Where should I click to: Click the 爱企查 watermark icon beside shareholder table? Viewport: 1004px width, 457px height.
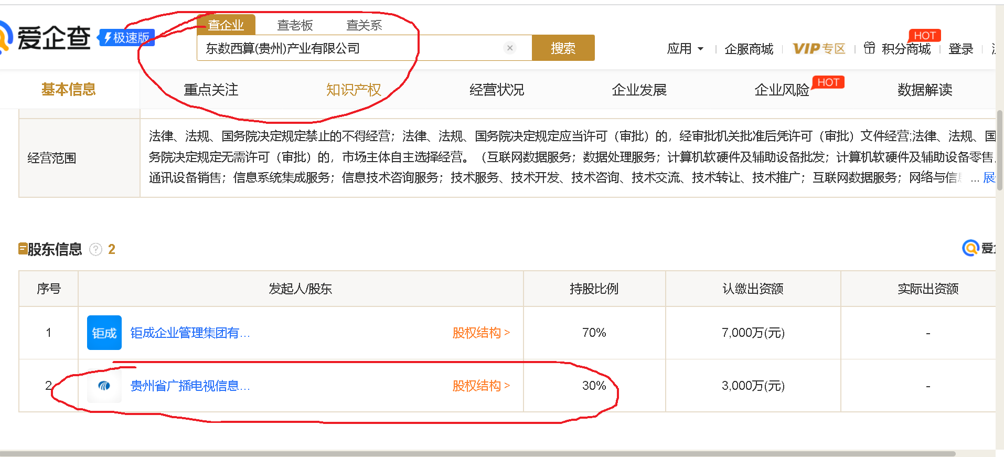coord(970,248)
